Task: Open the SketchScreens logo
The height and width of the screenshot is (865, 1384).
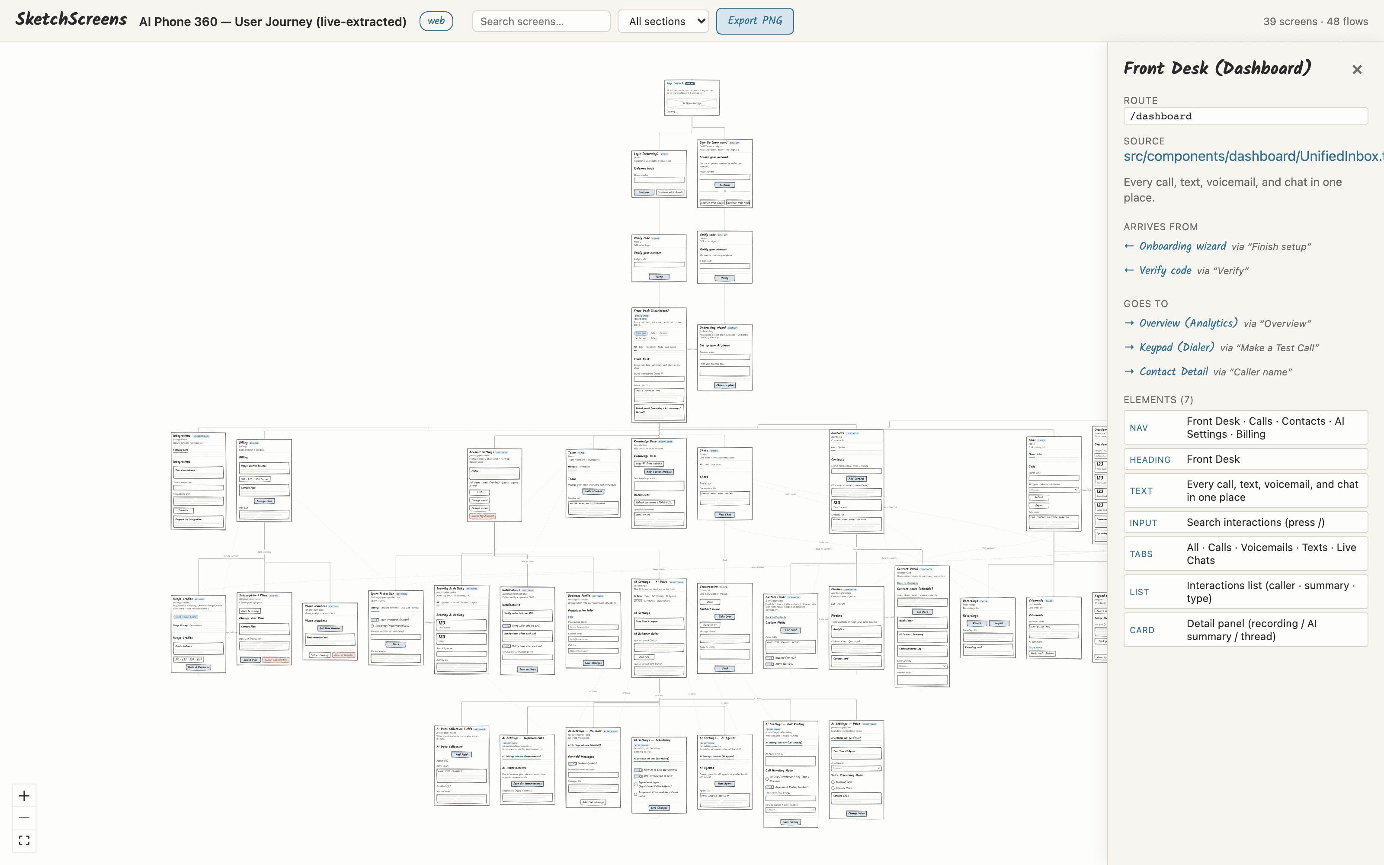Action: tap(71, 19)
